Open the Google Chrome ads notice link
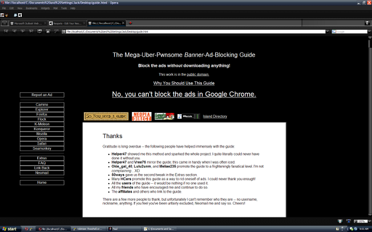The height and width of the screenshot is (232, 372). click(x=184, y=94)
